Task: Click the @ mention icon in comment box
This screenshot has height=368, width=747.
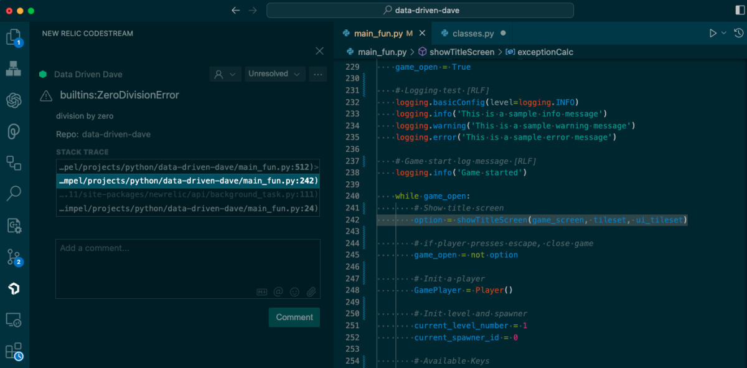Action: click(x=278, y=291)
